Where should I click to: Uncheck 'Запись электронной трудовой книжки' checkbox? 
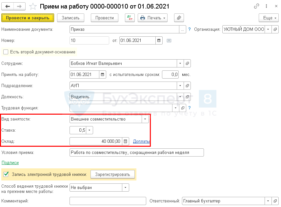pos(6,174)
